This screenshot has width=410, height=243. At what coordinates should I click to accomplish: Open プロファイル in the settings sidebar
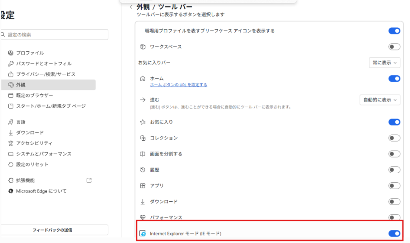coord(30,53)
